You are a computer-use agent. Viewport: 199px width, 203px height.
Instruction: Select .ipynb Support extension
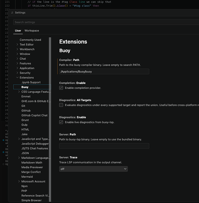pyautogui.click(x=31, y=82)
